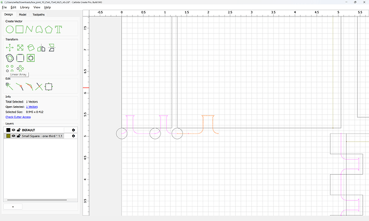This screenshot has height=221, width=369.
Task: Switch to the Model tab
Action: (22, 14)
